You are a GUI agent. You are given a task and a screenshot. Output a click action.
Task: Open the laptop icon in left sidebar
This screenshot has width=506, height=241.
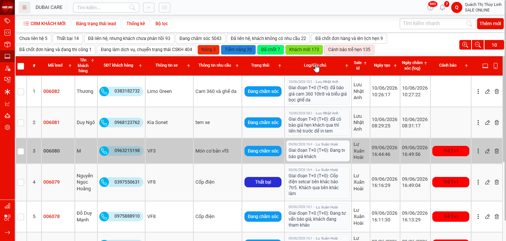[7, 56]
